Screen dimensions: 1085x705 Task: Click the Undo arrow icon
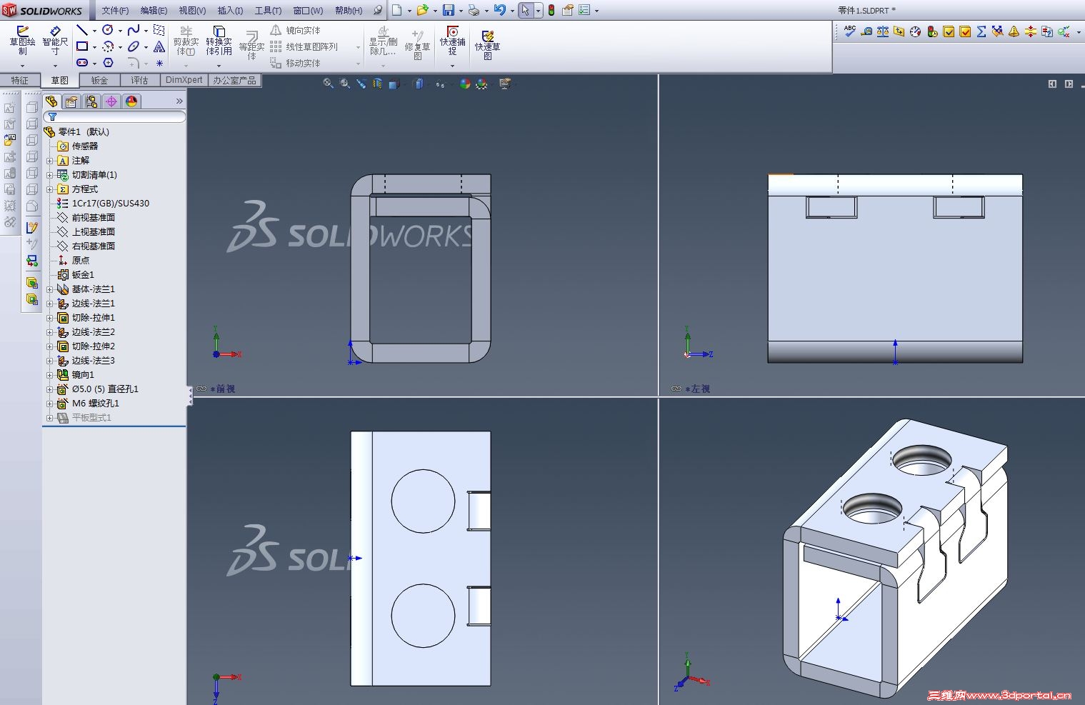pyautogui.click(x=500, y=10)
